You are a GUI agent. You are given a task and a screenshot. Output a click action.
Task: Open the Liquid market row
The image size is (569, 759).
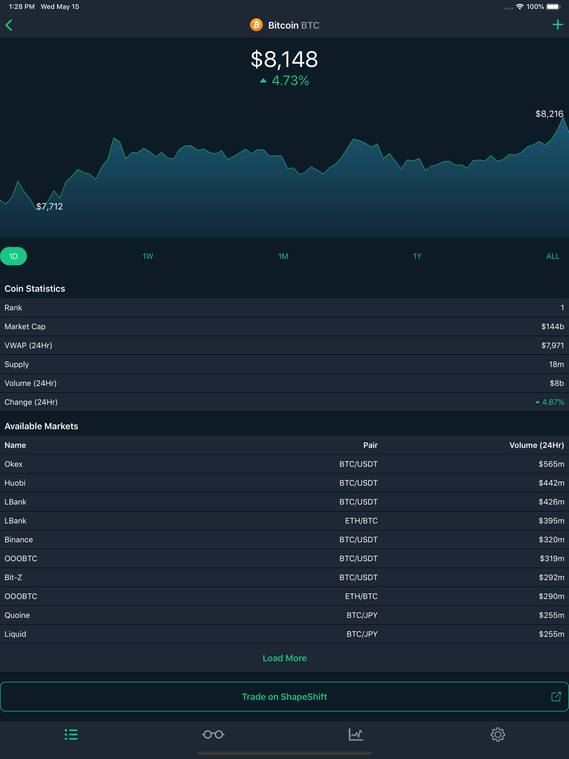pos(284,634)
